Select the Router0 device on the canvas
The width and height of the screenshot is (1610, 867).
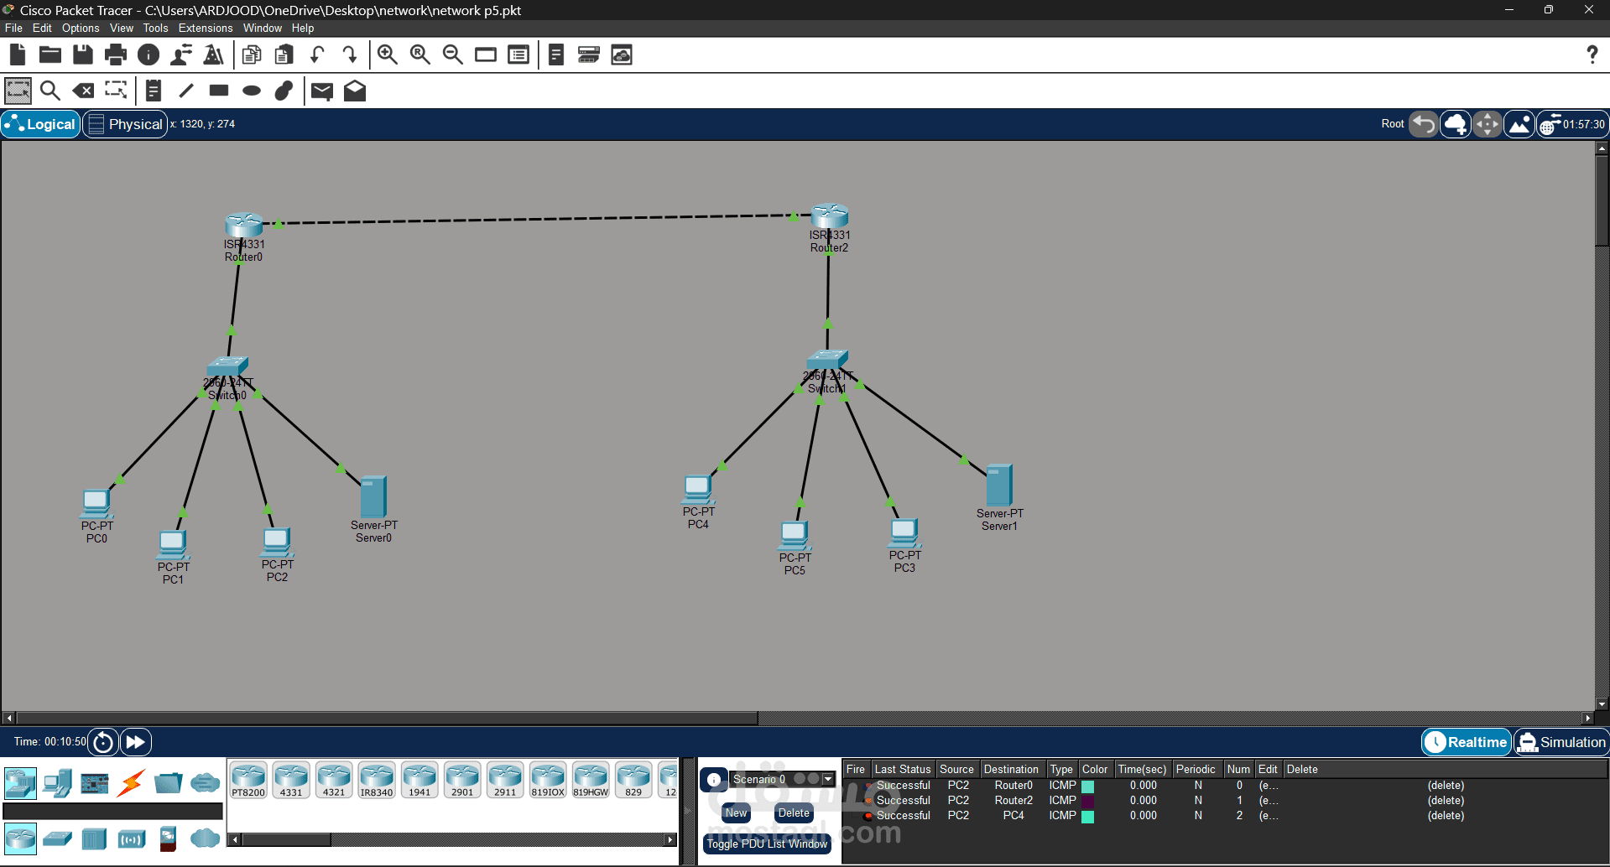click(244, 226)
